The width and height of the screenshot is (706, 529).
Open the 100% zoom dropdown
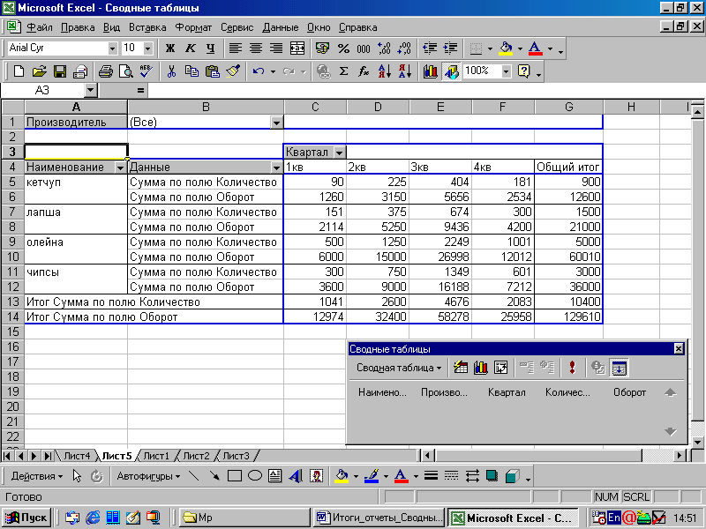[x=507, y=71]
